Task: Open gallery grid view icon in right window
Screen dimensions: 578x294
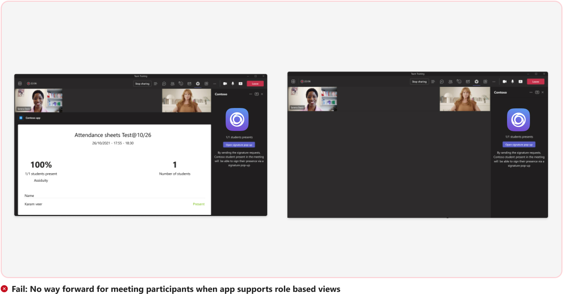Action: pos(293,82)
